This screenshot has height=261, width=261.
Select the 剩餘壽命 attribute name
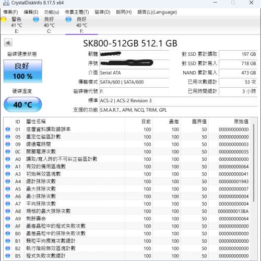(36, 219)
